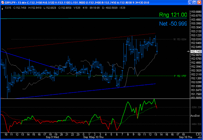Image resolution: width=203 pixels, height=140 pixels.
Task: Click the small white cursor marker near 13:15
Action: (x=2, y=9)
